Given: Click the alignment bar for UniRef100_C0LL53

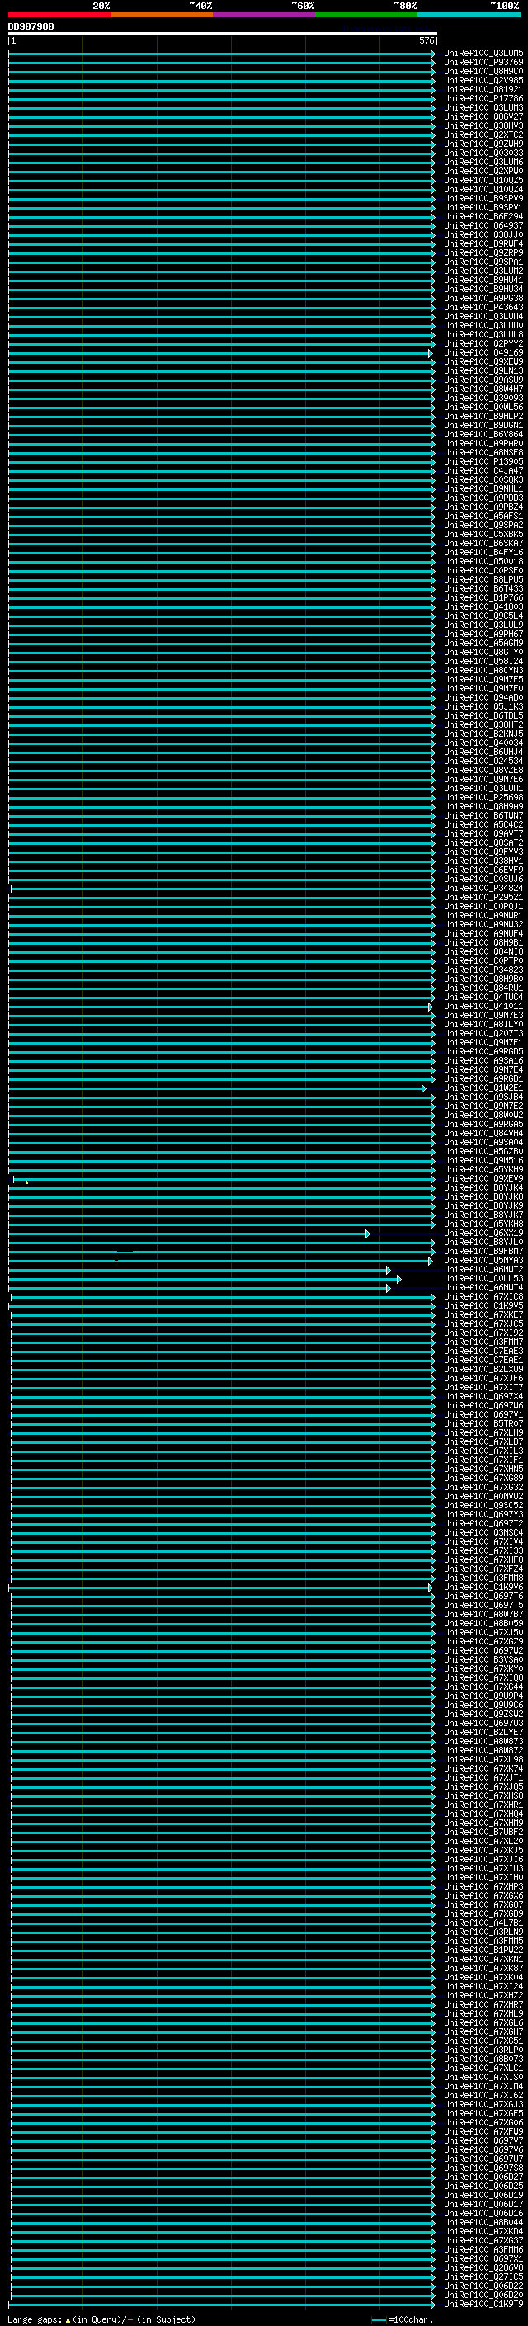Looking at the screenshot, I should pos(205,1280).
